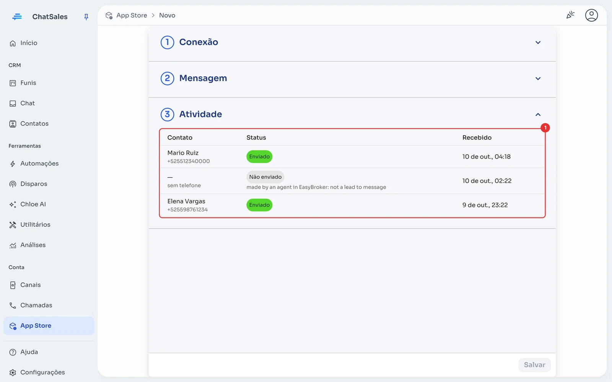Click the Novo breadcrumb item

(167, 15)
